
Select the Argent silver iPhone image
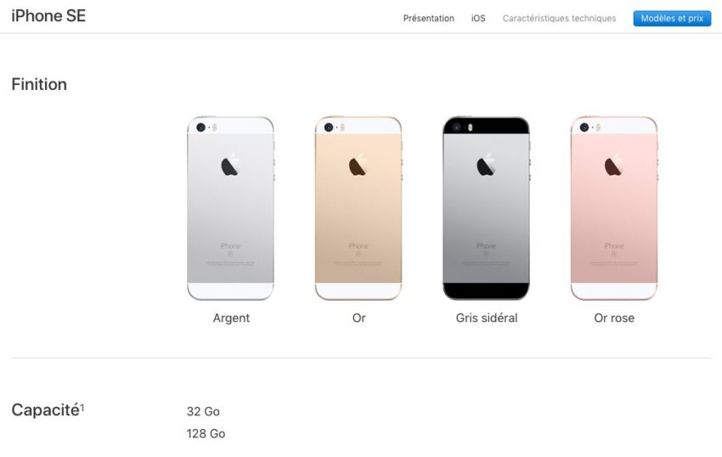point(231,208)
